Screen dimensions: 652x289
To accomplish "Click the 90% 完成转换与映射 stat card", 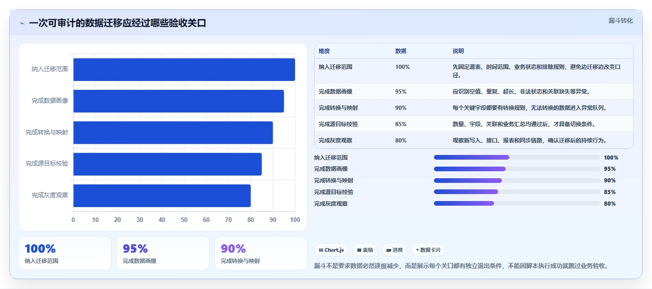I will (x=261, y=253).
